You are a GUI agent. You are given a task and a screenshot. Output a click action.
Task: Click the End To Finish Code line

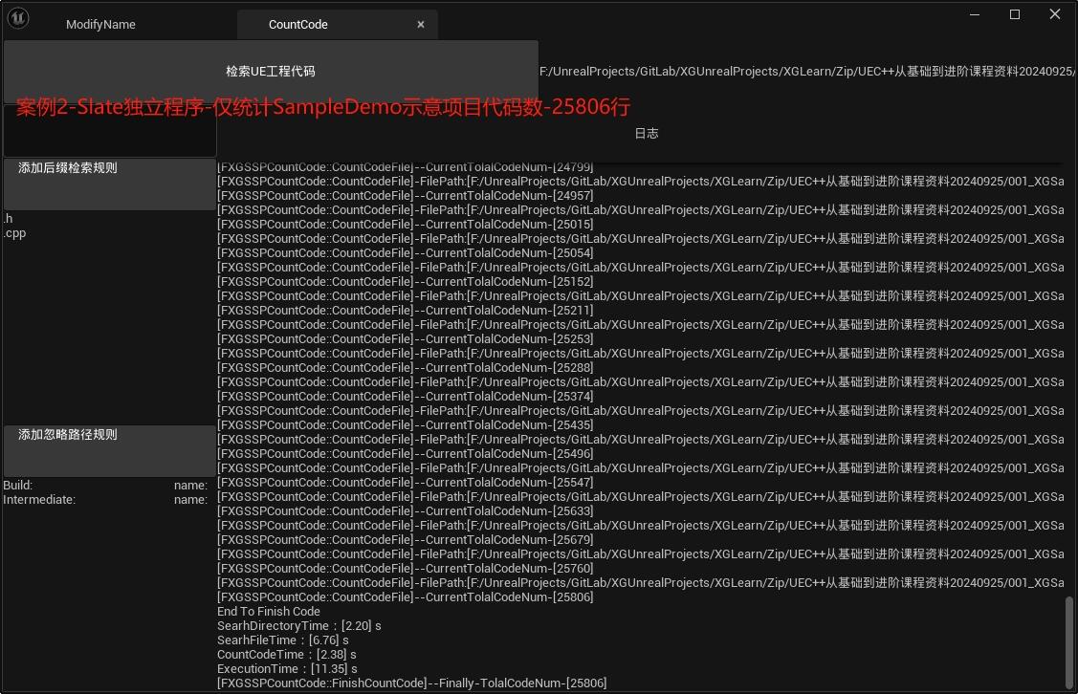point(269,612)
